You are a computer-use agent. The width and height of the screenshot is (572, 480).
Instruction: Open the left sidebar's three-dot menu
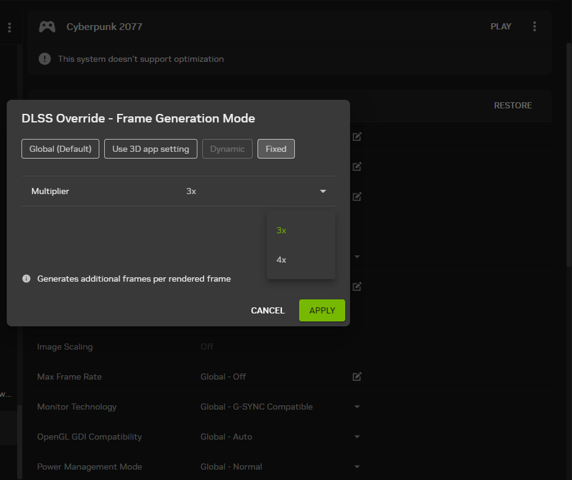[x=9, y=28]
